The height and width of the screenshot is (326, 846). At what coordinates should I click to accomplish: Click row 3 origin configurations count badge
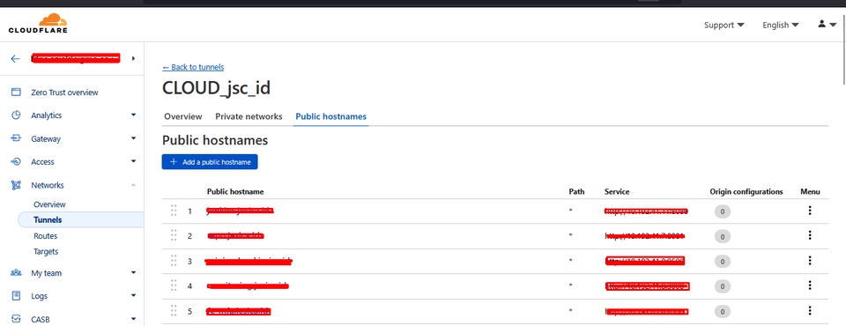click(x=723, y=262)
